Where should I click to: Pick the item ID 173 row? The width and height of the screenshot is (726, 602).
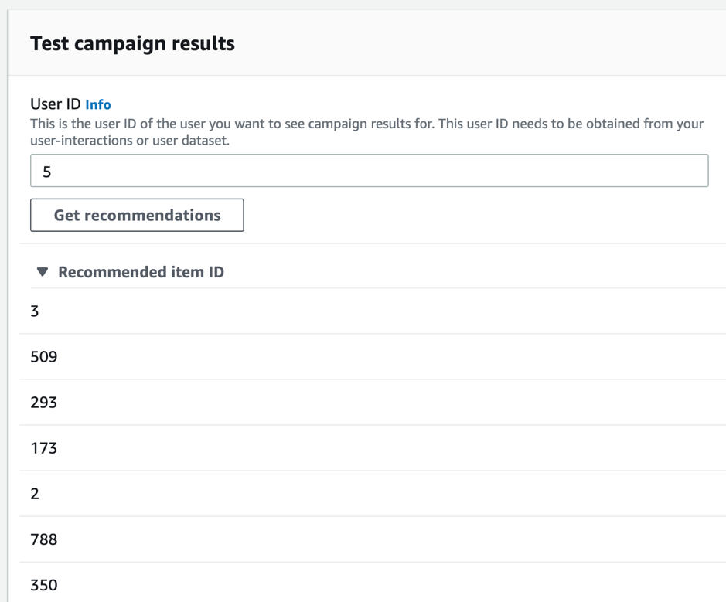point(44,447)
